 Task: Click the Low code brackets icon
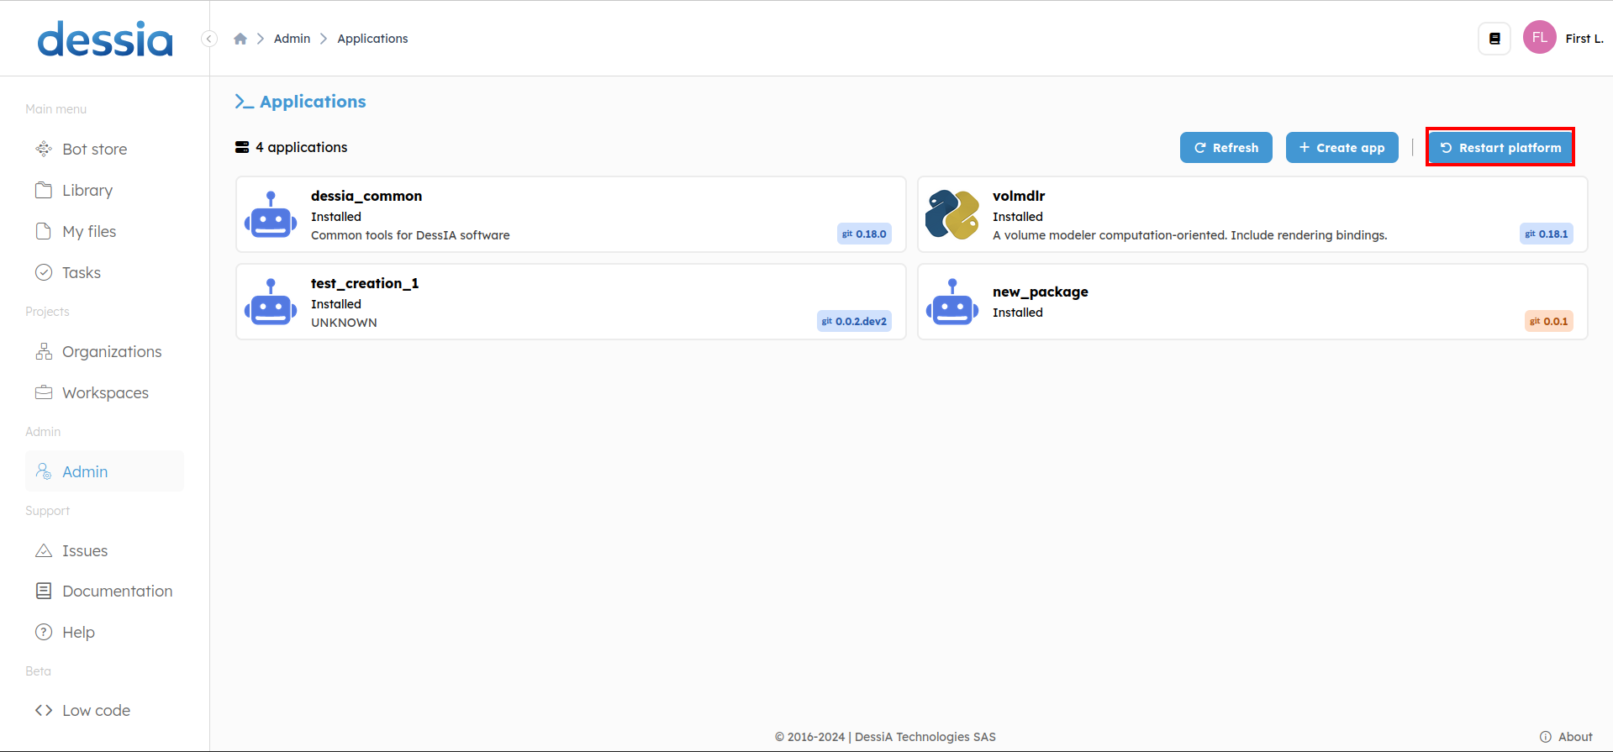click(44, 710)
